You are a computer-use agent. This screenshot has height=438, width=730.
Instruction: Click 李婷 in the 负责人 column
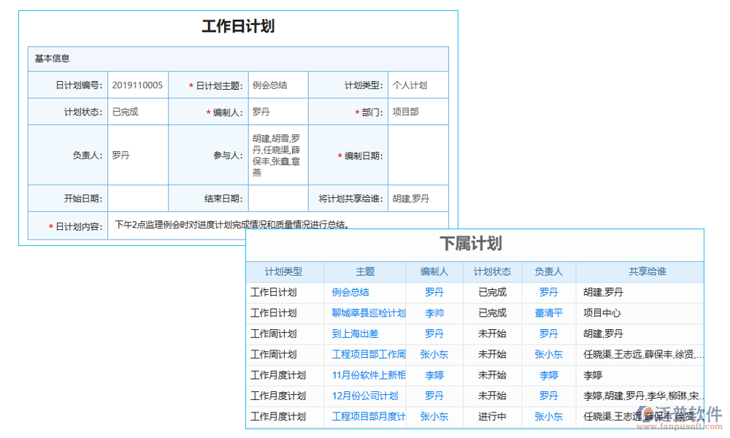[548, 375]
